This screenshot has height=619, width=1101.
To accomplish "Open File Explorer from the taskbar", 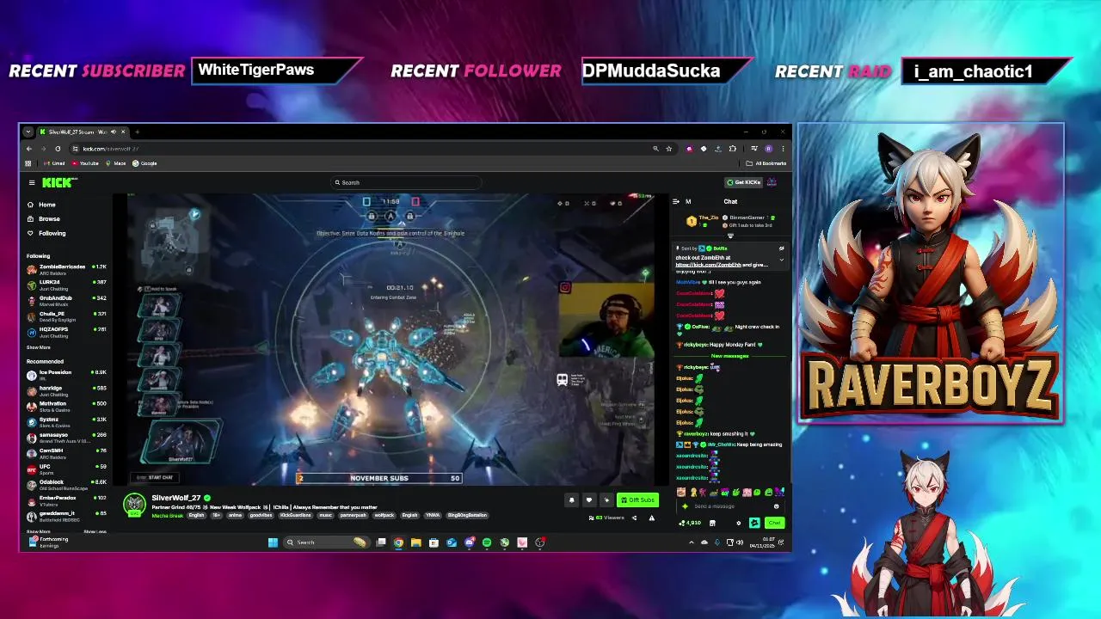I will [x=415, y=542].
